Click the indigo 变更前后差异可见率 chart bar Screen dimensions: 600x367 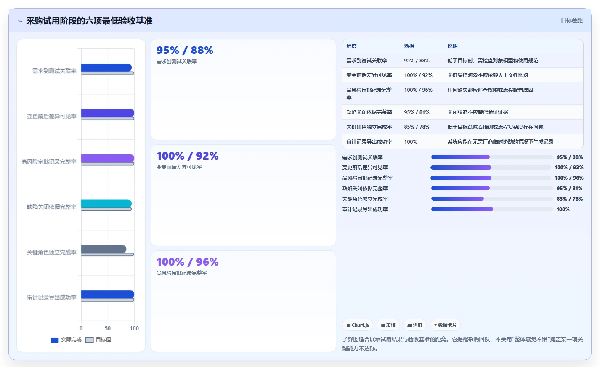[x=108, y=113]
